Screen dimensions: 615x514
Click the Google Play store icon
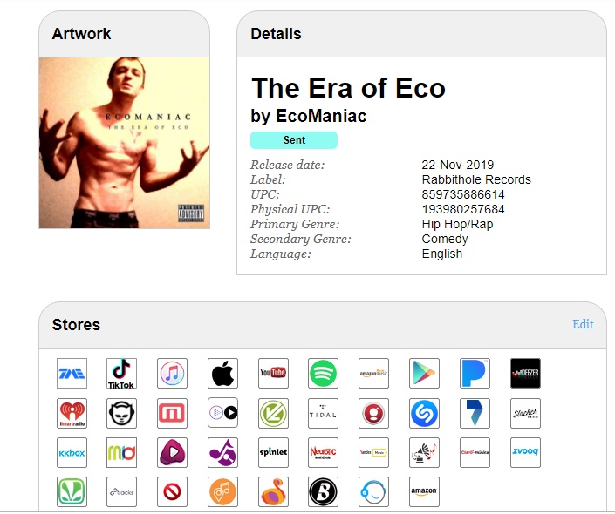424,373
